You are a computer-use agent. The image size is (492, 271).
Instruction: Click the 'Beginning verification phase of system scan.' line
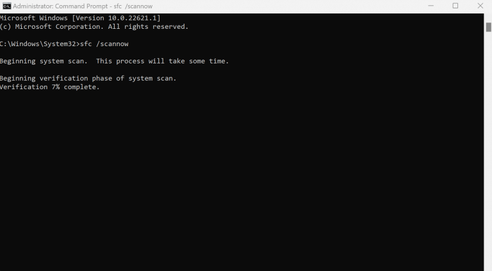click(88, 78)
